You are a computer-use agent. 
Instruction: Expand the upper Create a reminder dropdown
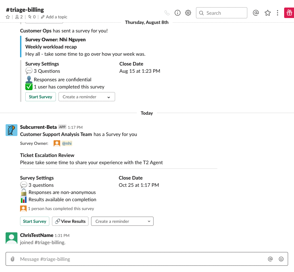click(x=87, y=97)
